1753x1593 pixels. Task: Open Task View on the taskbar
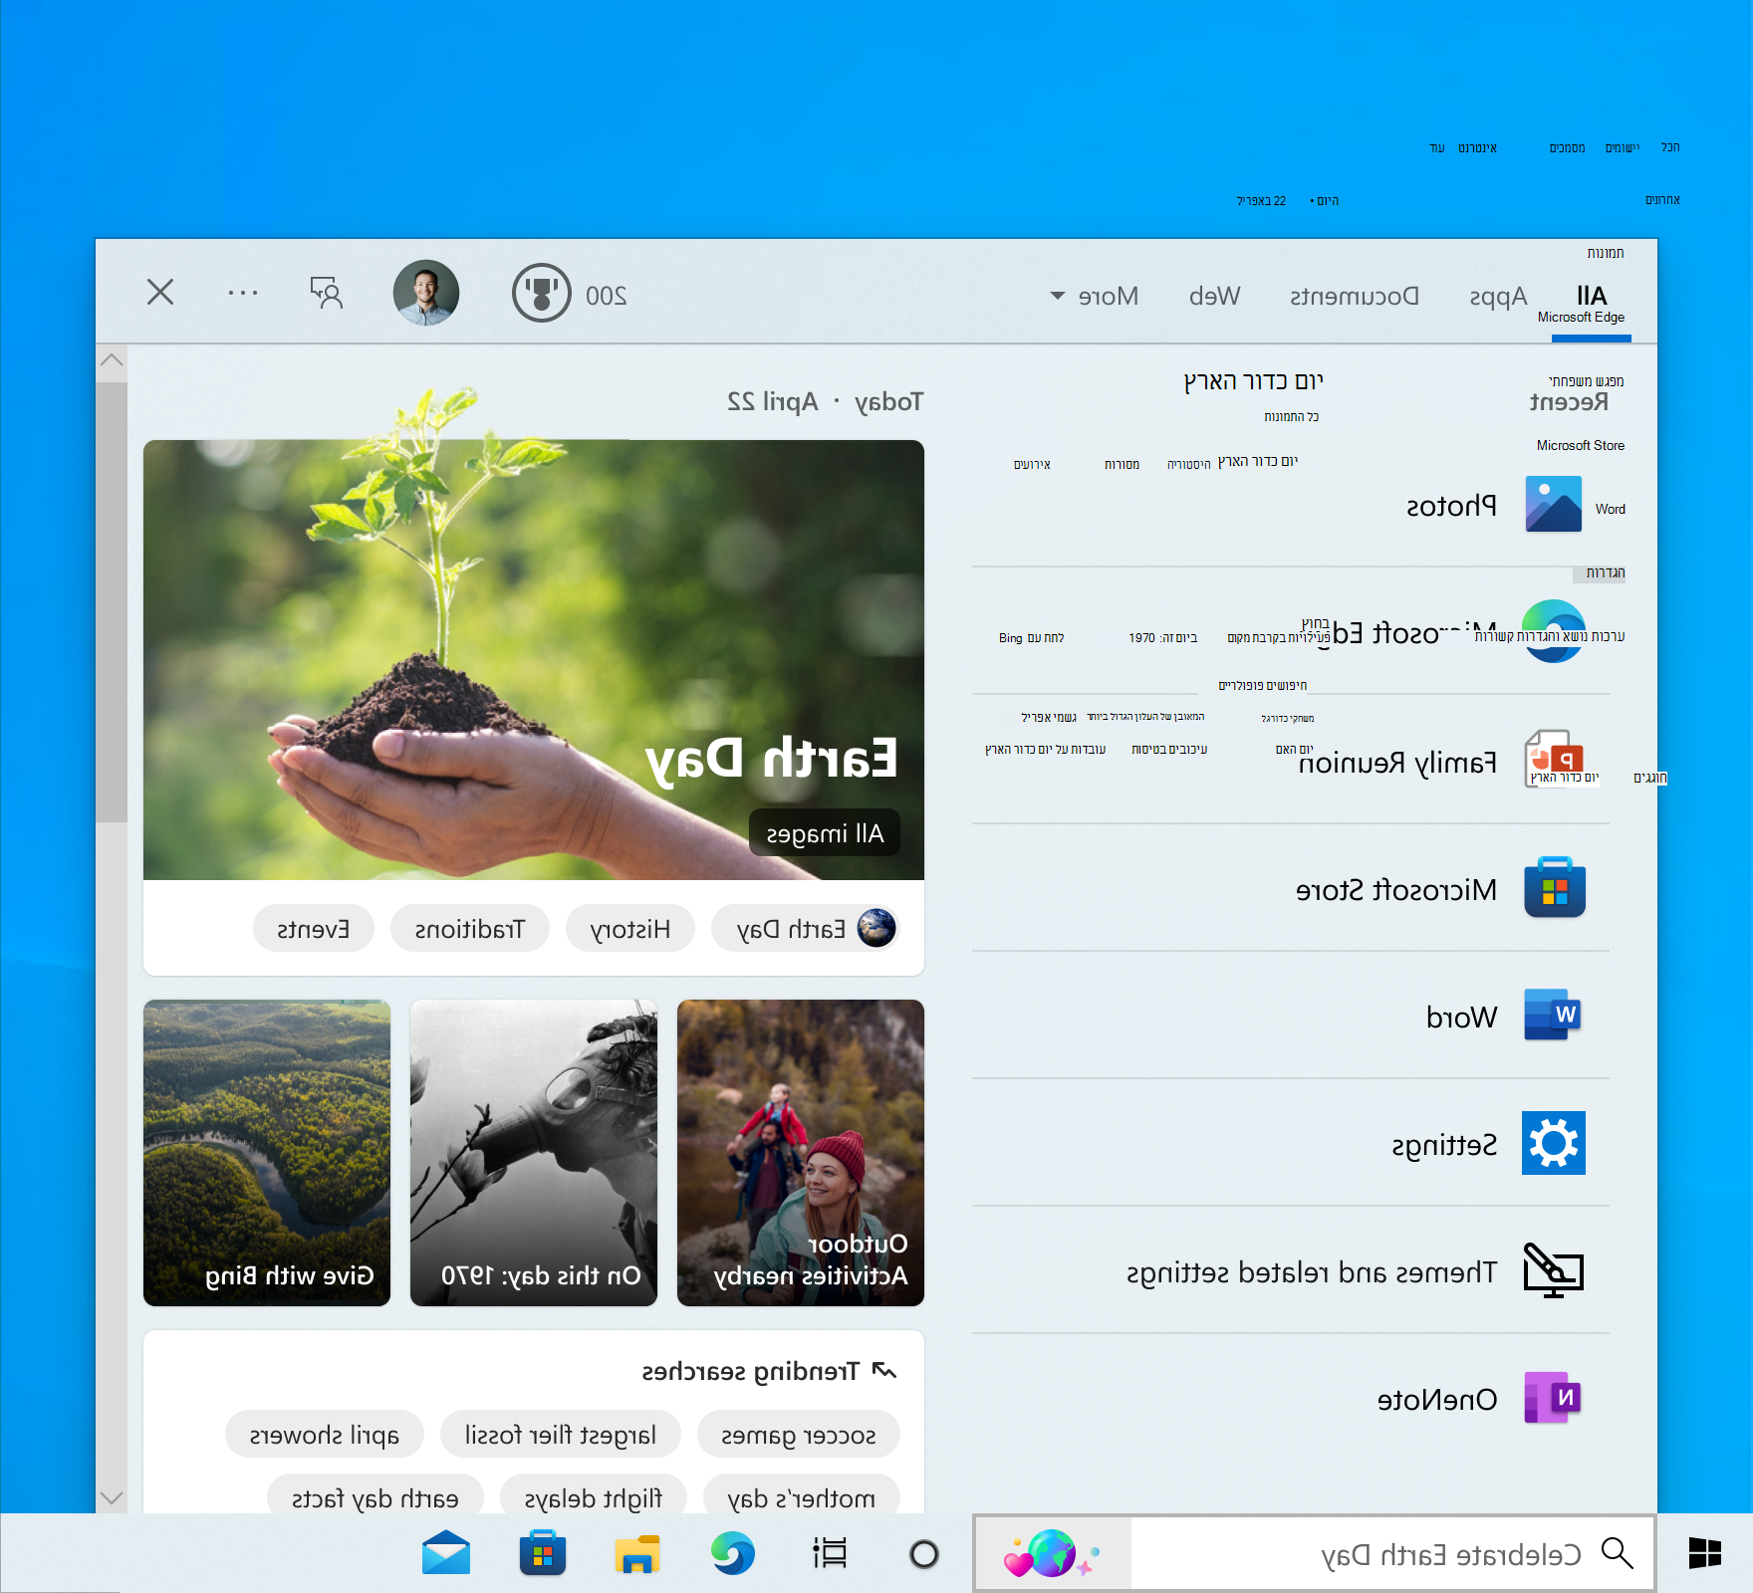point(829,1553)
